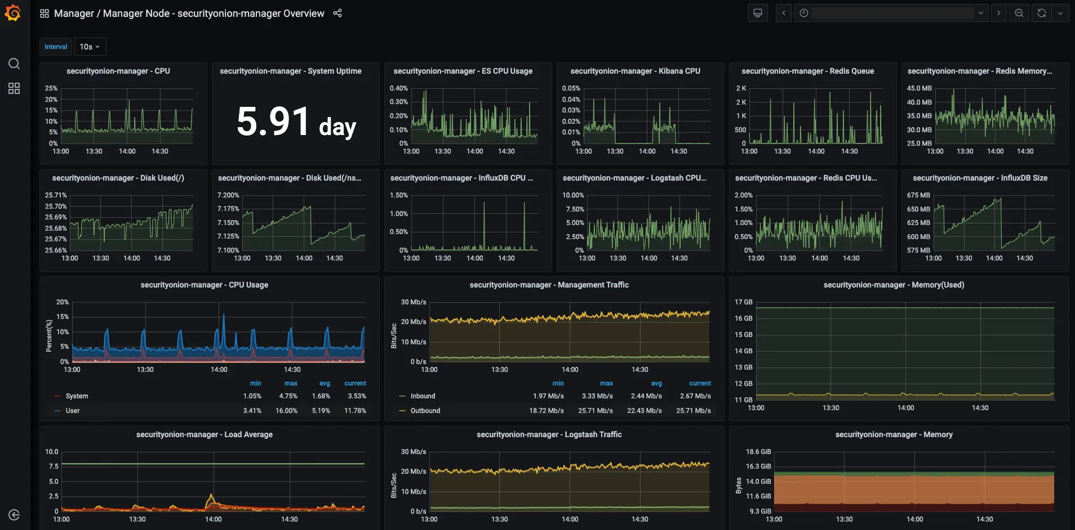1075x530 pixels.
Task: Open Management Traffic panel title menu
Action: pyautogui.click(x=549, y=285)
